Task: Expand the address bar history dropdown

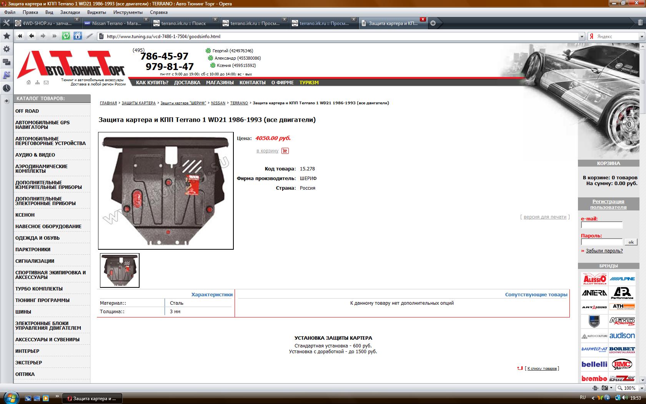Action: coord(581,37)
